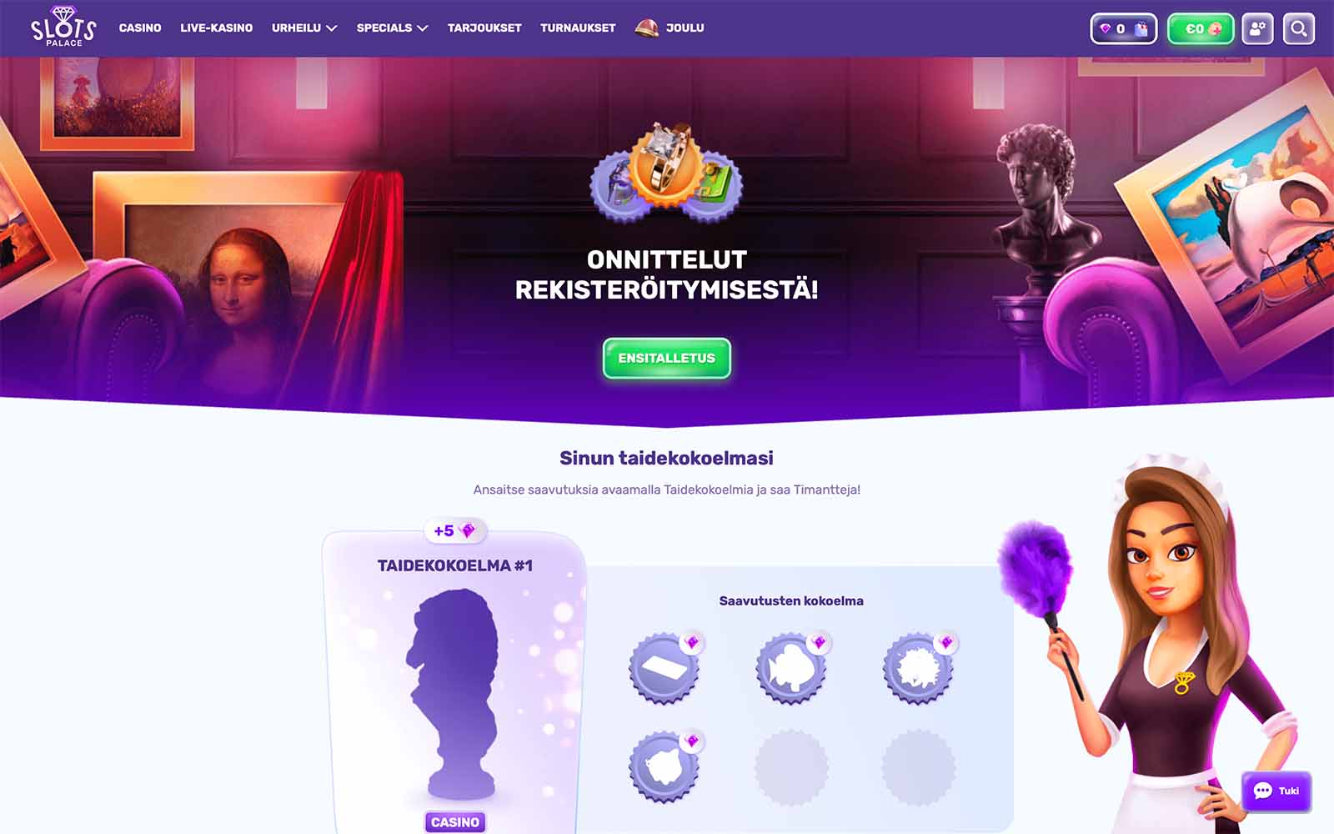
Task: Open the Joulu Christmas promotion link
Action: tap(670, 28)
